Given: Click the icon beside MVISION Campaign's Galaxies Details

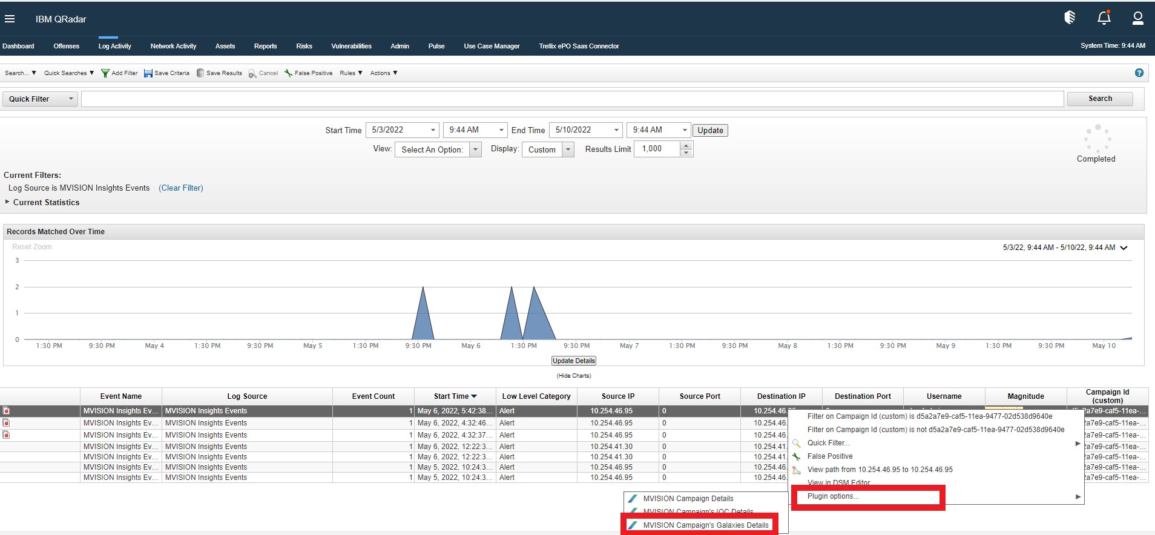Looking at the screenshot, I should [633, 525].
